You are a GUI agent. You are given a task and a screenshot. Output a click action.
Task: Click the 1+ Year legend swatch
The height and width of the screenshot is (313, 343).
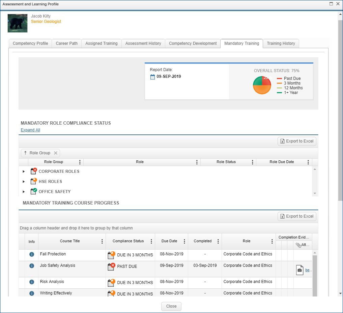[x=279, y=93]
